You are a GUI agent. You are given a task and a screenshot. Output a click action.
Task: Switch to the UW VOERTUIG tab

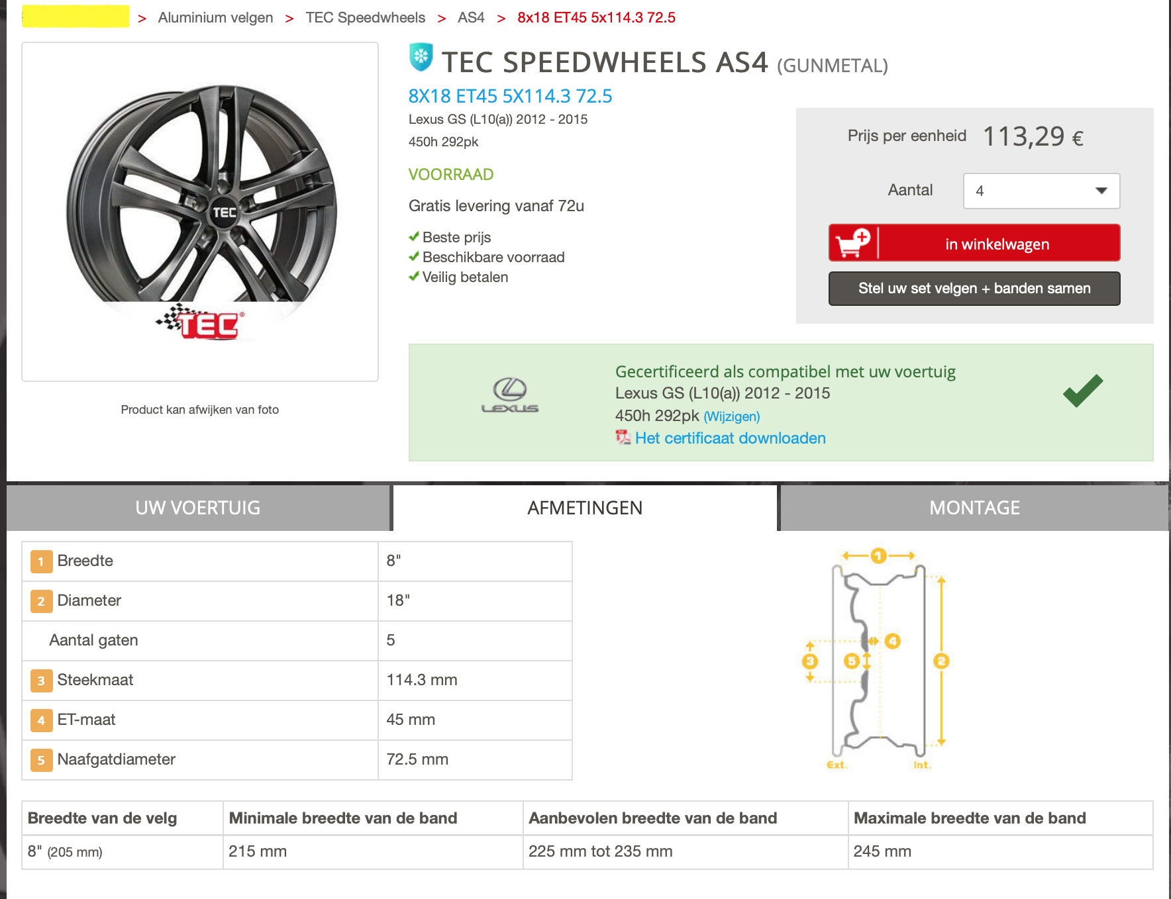coord(198,508)
